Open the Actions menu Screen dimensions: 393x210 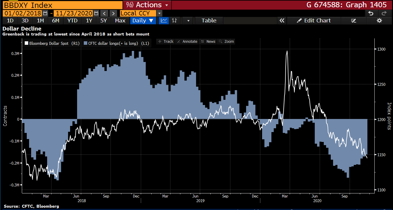tap(147, 5)
